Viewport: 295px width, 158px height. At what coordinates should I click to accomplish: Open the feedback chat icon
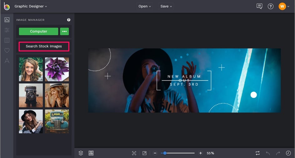coord(259,6)
